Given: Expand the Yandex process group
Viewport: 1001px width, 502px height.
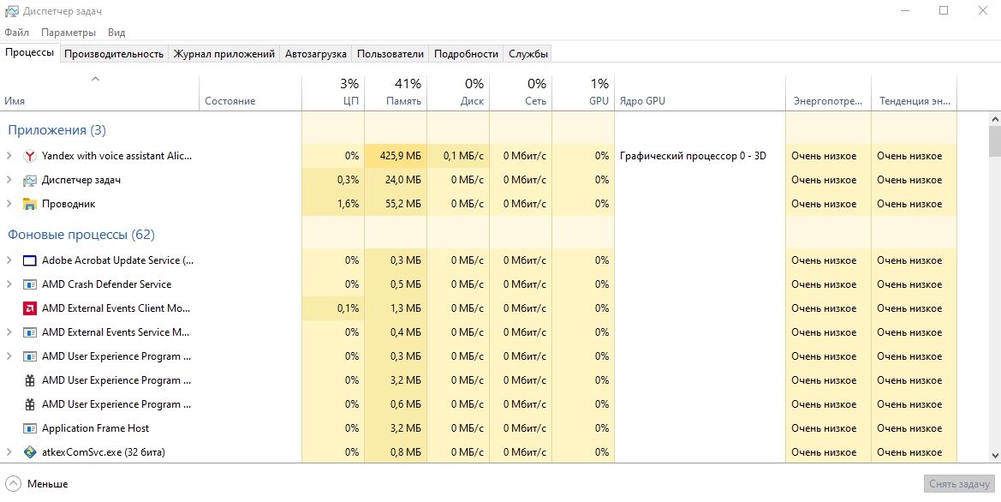Looking at the screenshot, I should point(9,156).
